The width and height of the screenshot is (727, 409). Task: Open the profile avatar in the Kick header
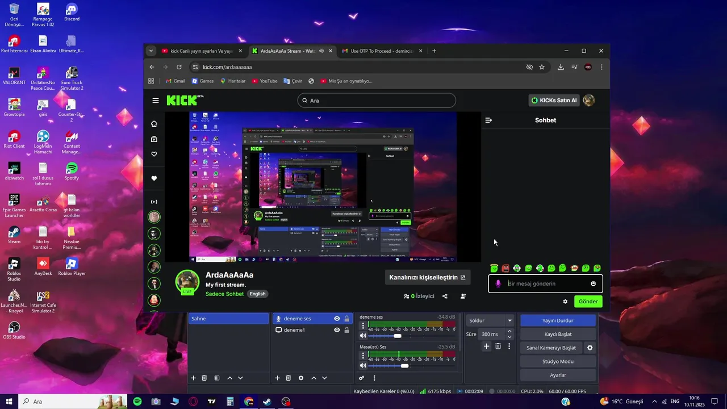coord(589,101)
